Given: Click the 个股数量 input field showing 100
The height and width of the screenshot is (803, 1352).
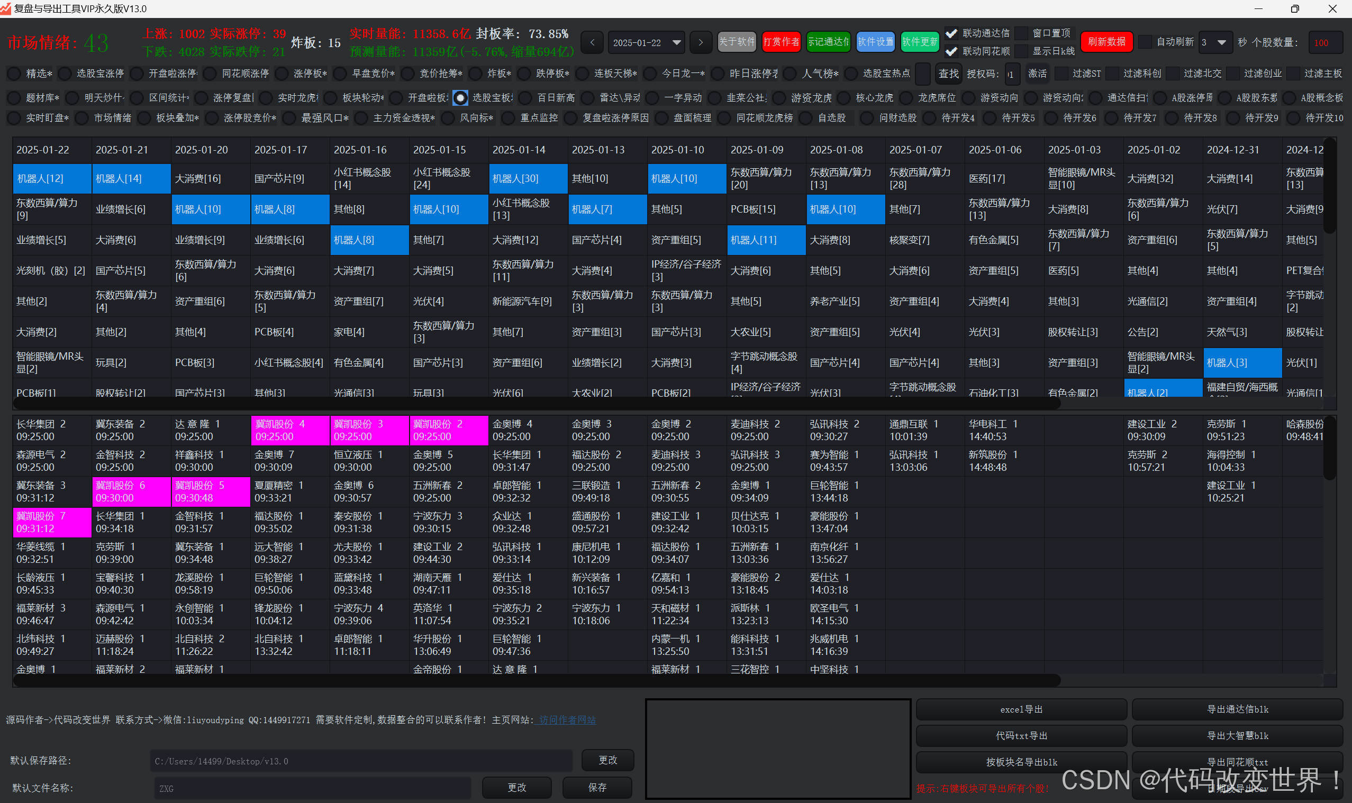Looking at the screenshot, I should (x=1325, y=43).
